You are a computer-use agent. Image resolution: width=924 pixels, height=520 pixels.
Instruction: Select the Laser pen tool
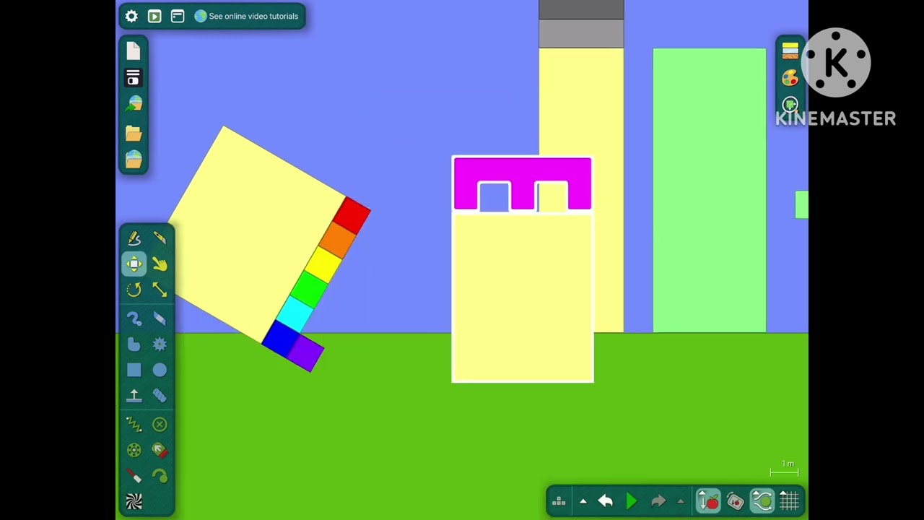(x=134, y=476)
